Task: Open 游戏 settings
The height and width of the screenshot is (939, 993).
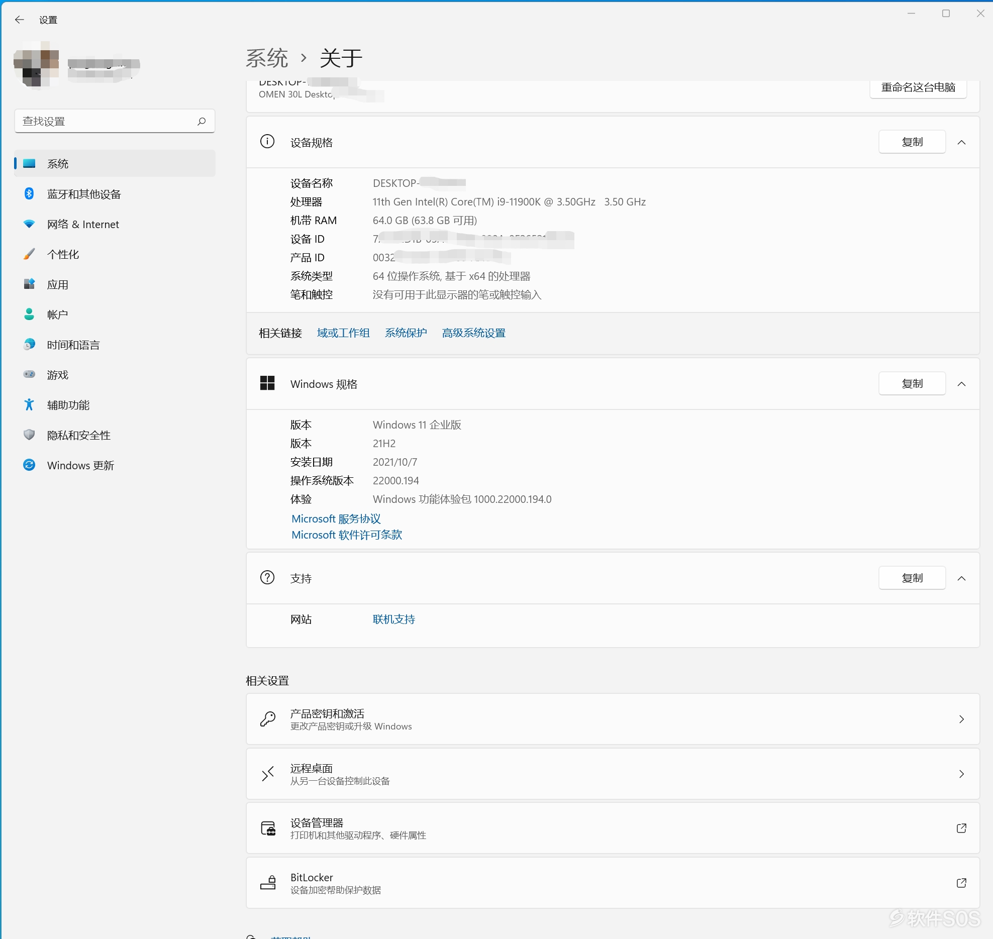Action: tap(115, 374)
